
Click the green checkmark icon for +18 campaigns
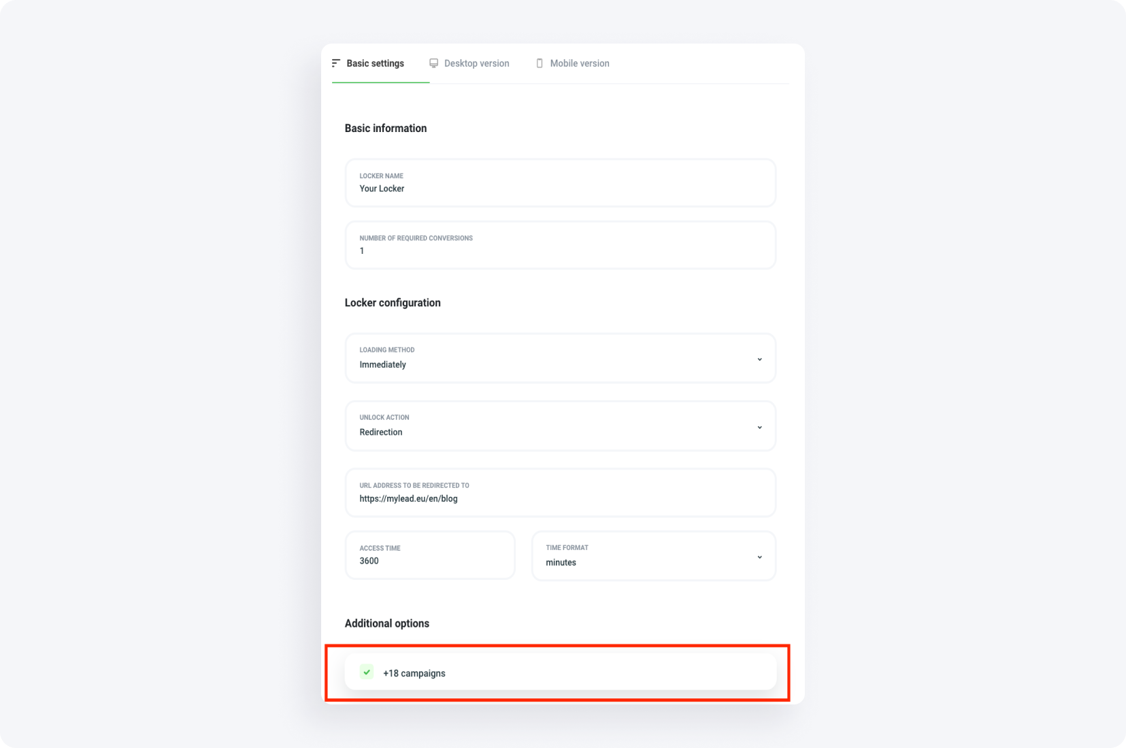tap(367, 672)
